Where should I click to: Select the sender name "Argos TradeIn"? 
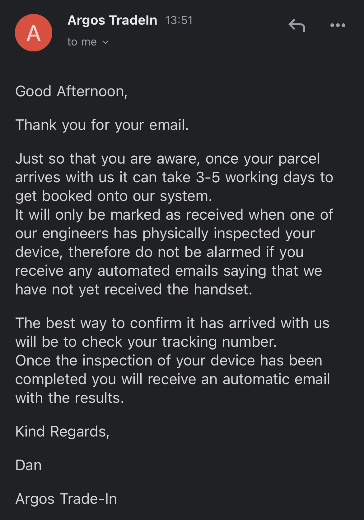(112, 20)
